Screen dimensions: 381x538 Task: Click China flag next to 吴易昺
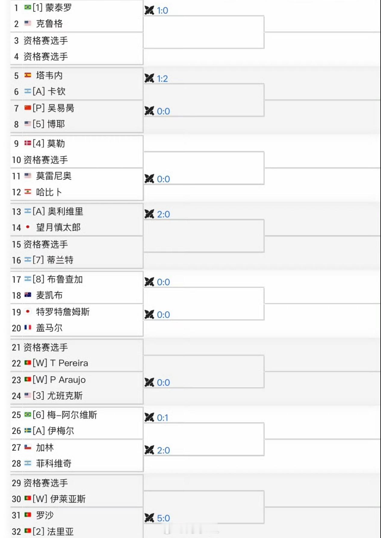tap(28, 108)
